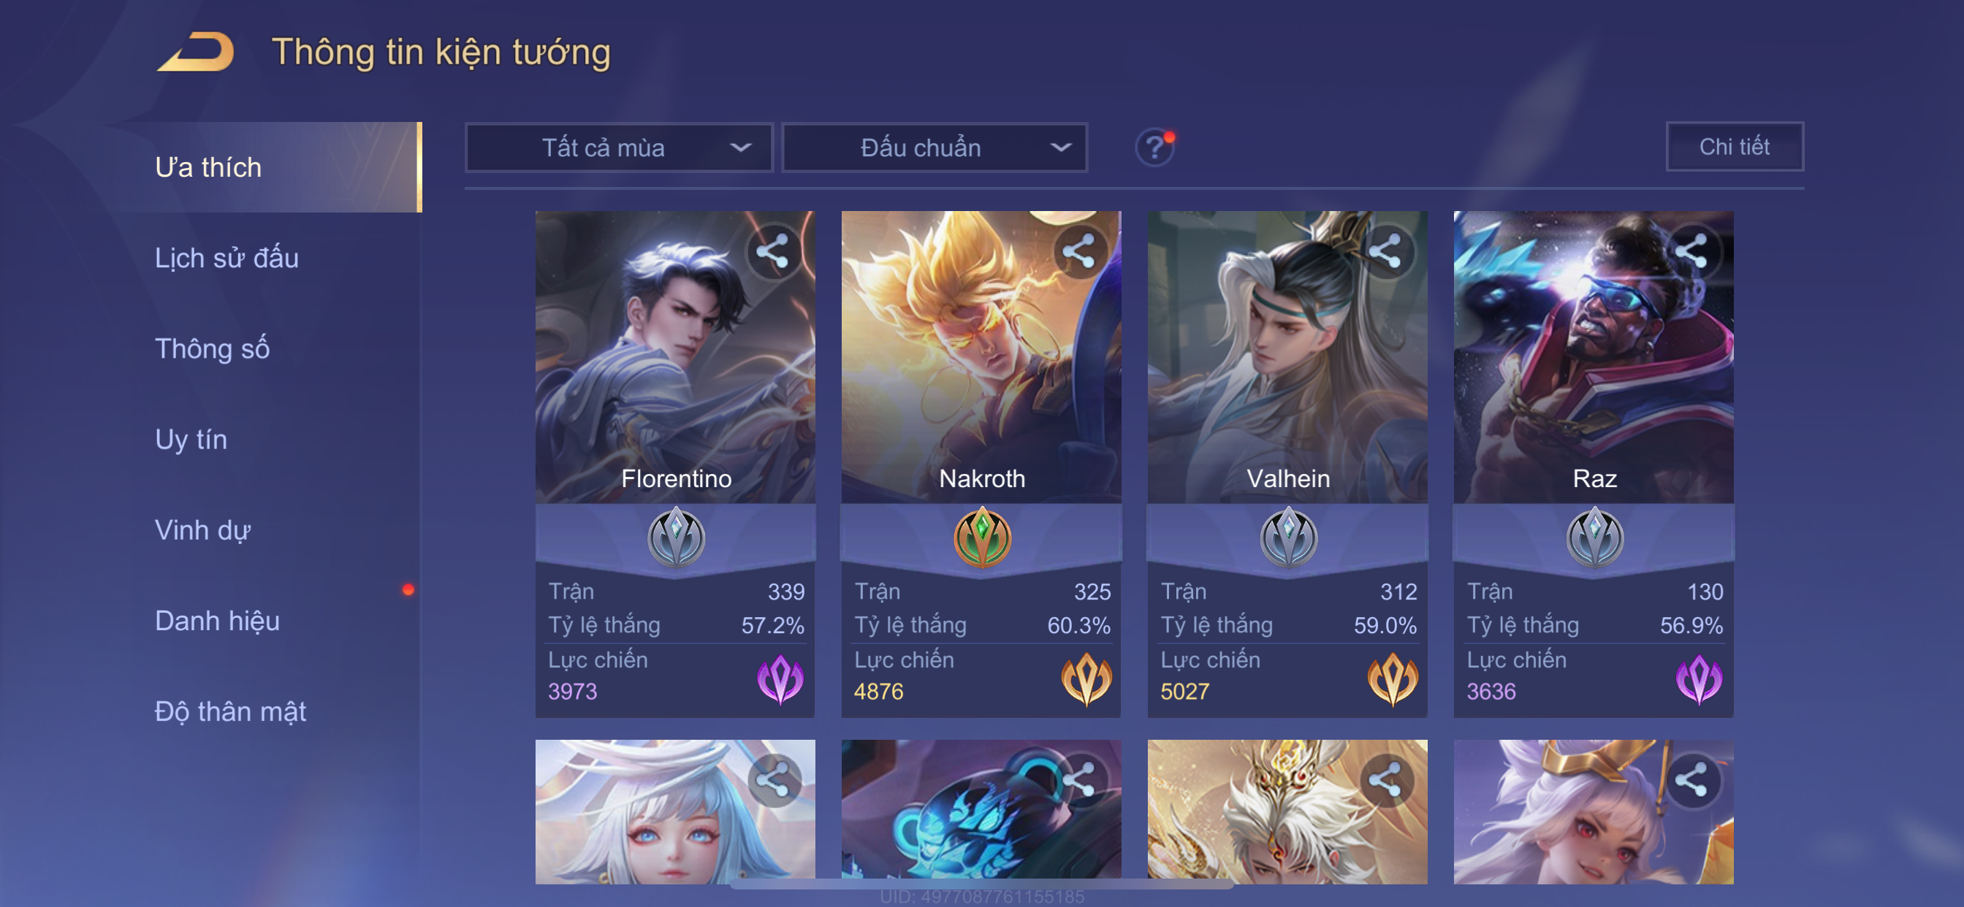Share the Raz hero card
The height and width of the screenshot is (907, 1964).
pos(1691,251)
